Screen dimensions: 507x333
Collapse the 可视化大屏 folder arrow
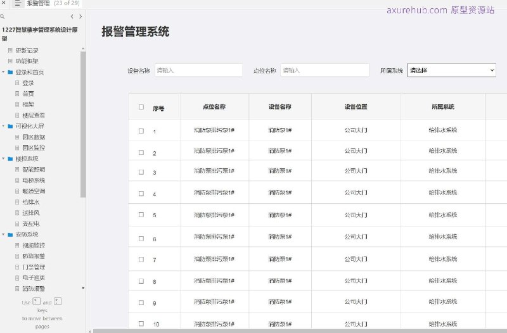pyautogui.click(x=3, y=125)
